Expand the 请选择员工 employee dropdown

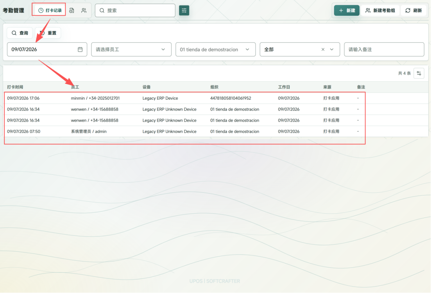click(x=131, y=49)
